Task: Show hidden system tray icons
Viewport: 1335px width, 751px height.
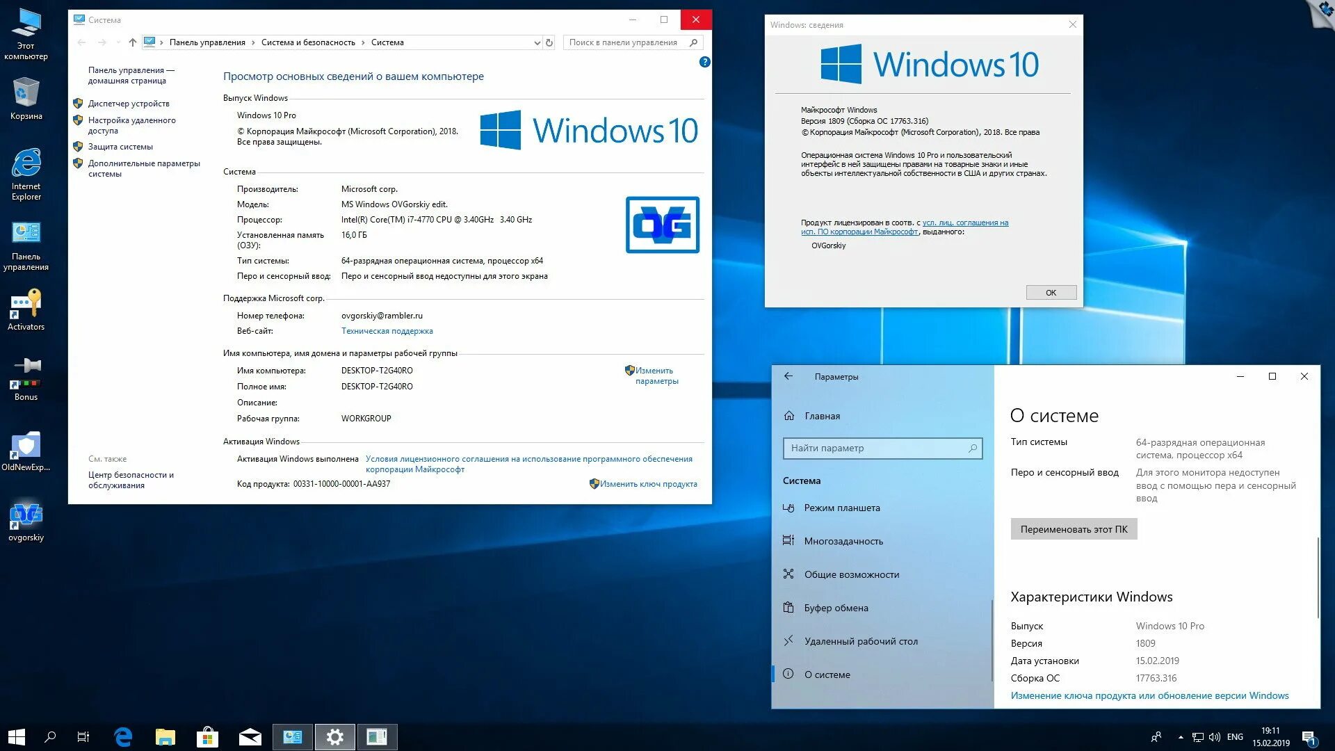Action: pos(1181,737)
